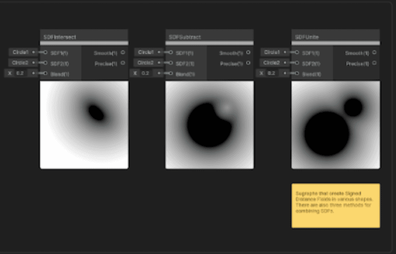The height and width of the screenshot is (254, 396).
Task: Click the SDFIntersect preview image
Action: (x=84, y=125)
